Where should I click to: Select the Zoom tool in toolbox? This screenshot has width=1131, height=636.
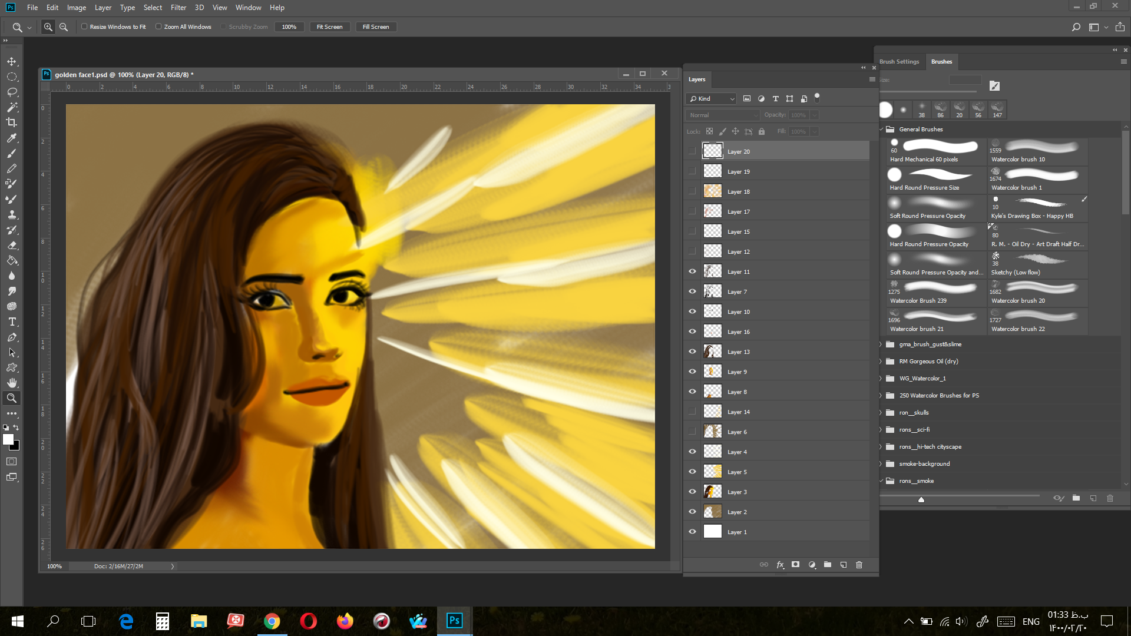point(12,398)
